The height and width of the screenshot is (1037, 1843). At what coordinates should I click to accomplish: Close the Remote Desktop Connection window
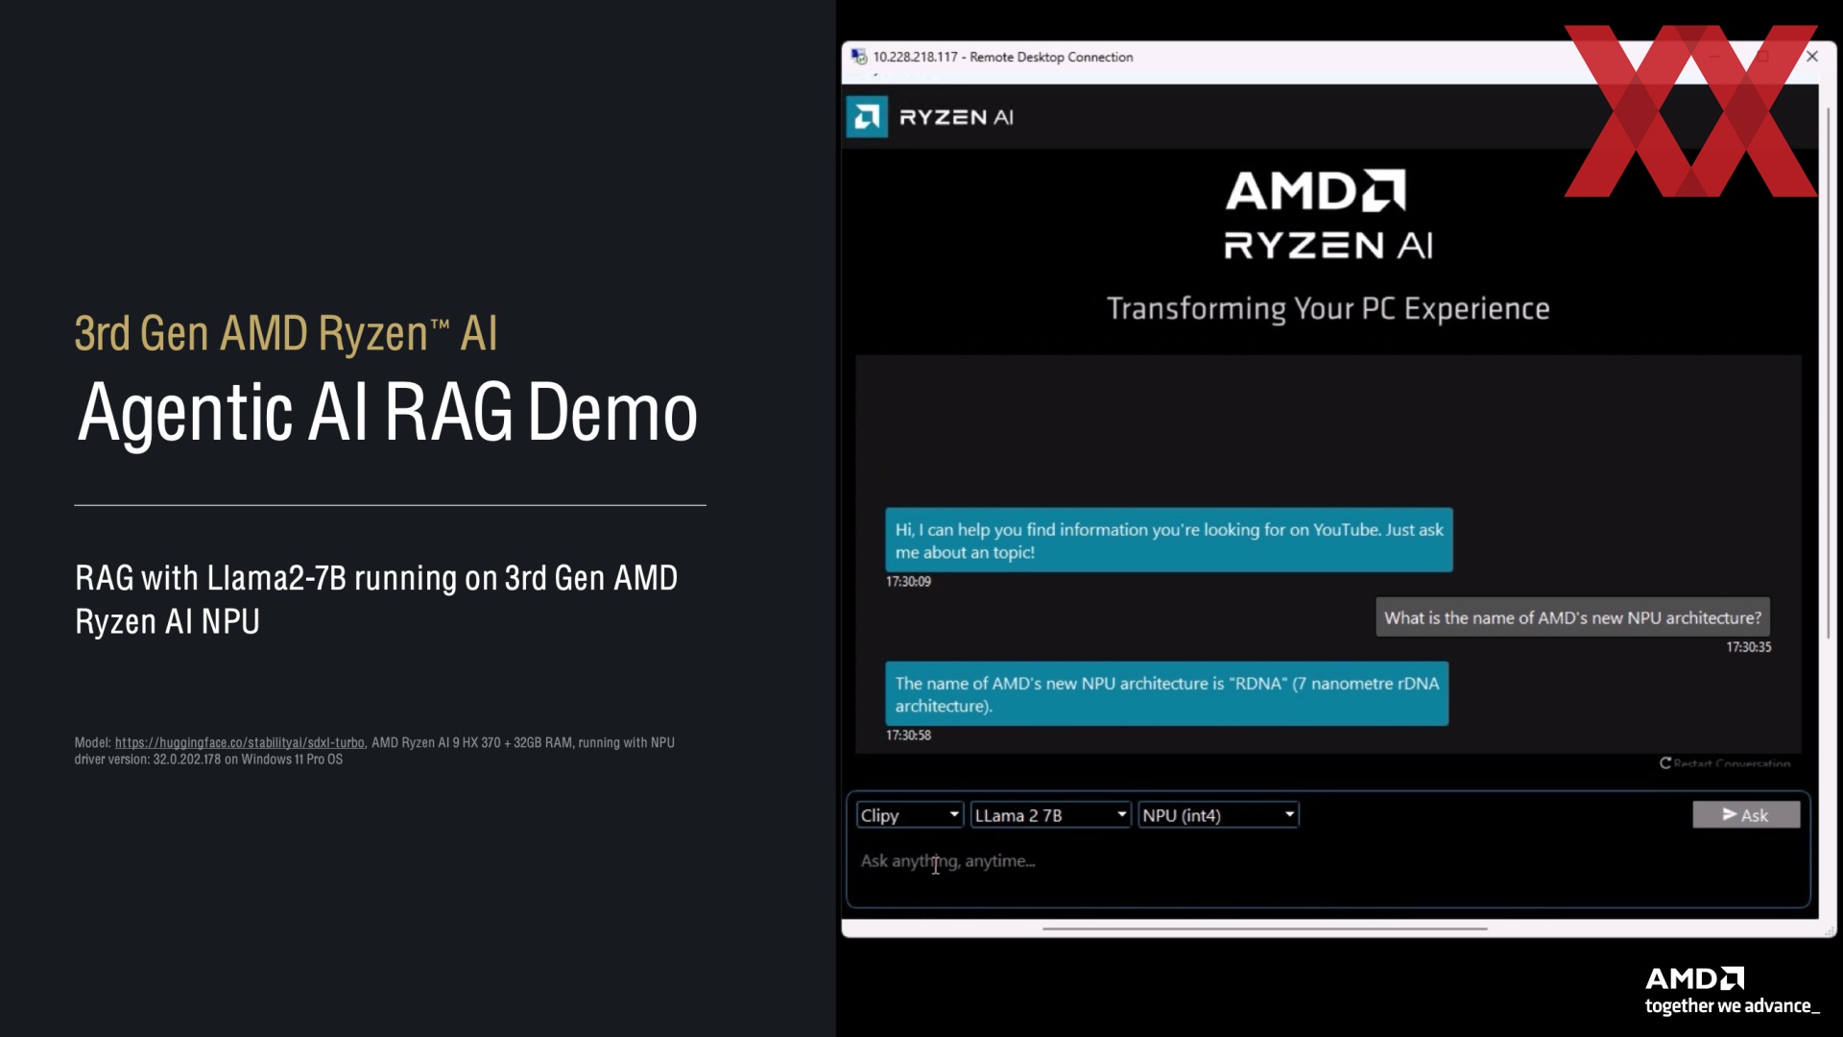(1812, 57)
